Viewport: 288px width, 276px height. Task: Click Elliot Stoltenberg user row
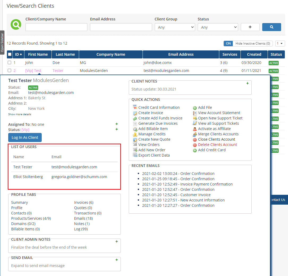point(64,177)
